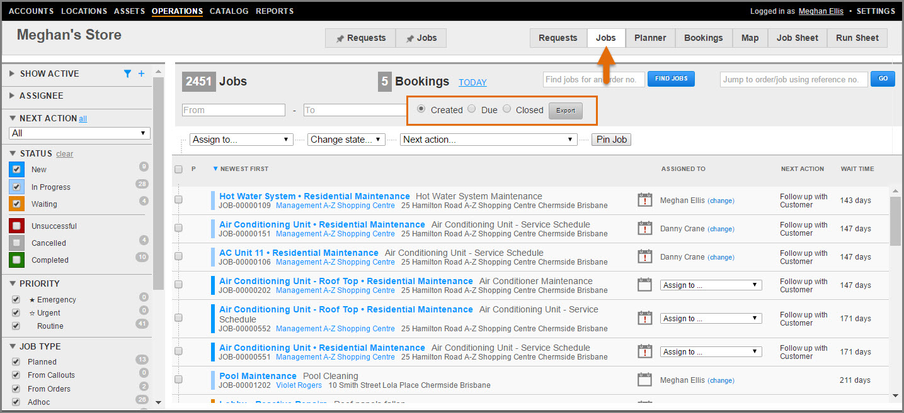
Task: Switch to the Planner tab
Action: click(x=650, y=38)
